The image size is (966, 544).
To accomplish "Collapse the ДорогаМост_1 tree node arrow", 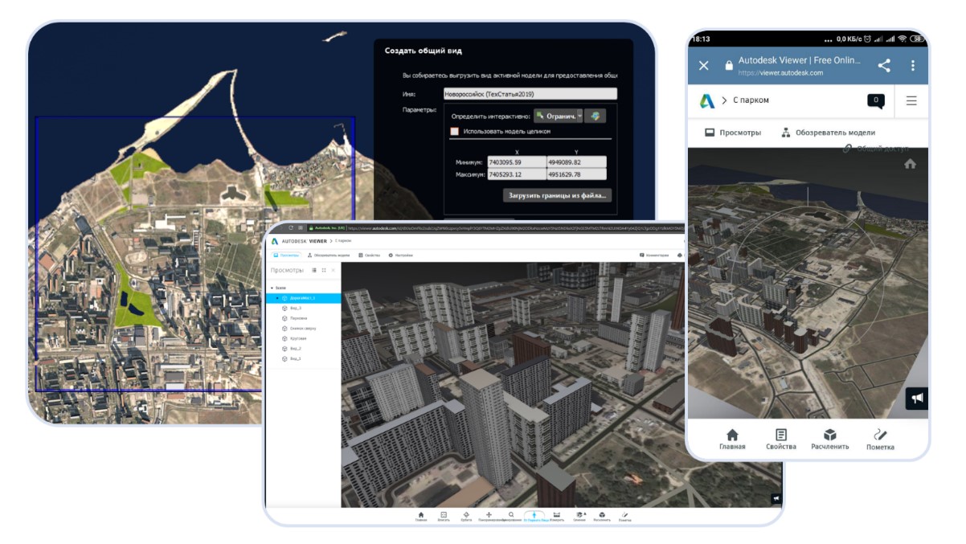I will pos(277,298).
